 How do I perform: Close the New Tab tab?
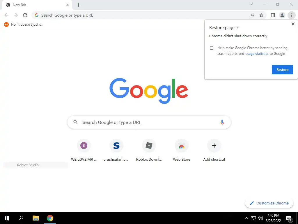pos(68,5)
